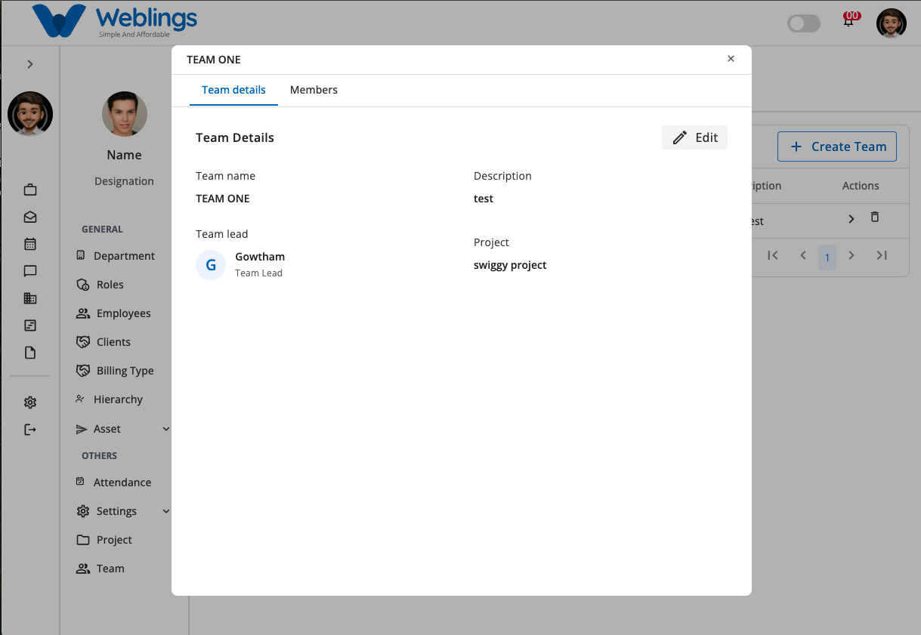Select the building icon in left rail
This screenshot has width=921, height=635.
tap(30, 298)
